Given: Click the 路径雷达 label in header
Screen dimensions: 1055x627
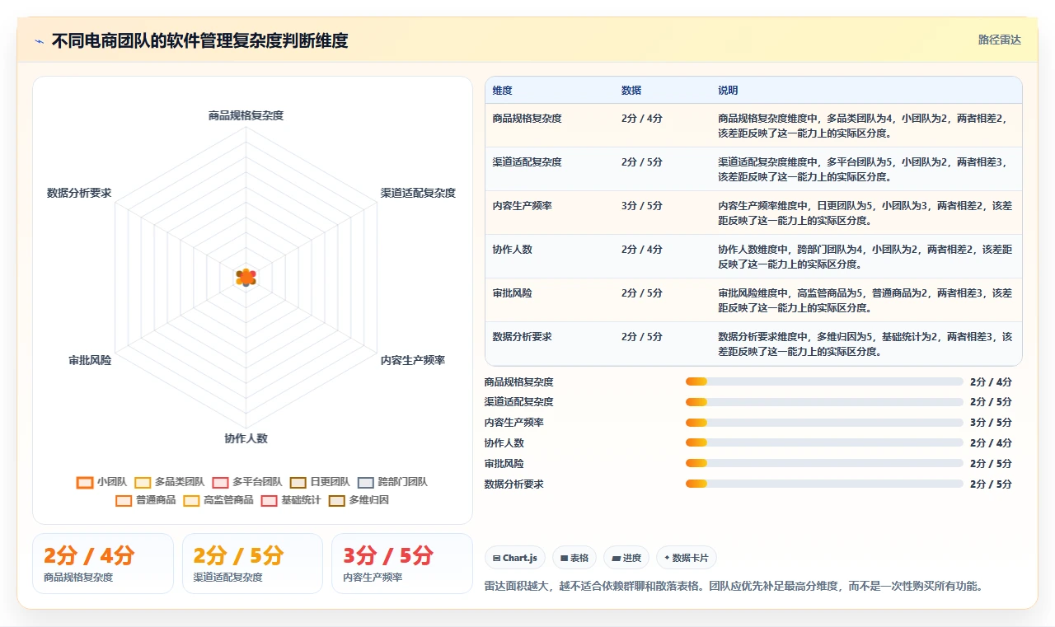Looking at the screenshot, I should 999,40.
